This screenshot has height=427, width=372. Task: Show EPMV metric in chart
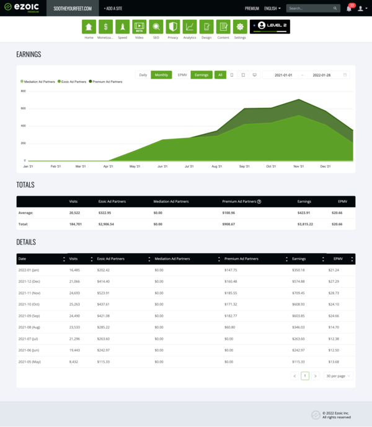182,75
